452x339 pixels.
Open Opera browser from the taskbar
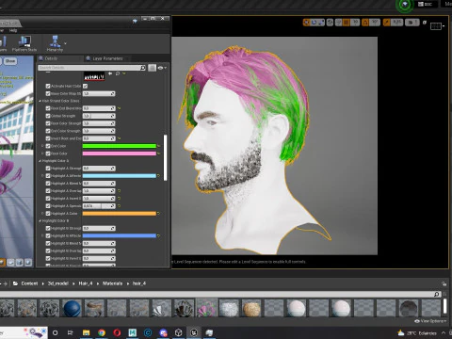pos(117,332)
